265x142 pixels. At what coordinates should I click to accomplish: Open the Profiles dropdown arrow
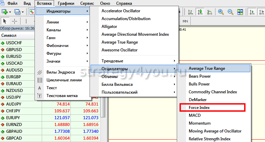coord(23,12)
